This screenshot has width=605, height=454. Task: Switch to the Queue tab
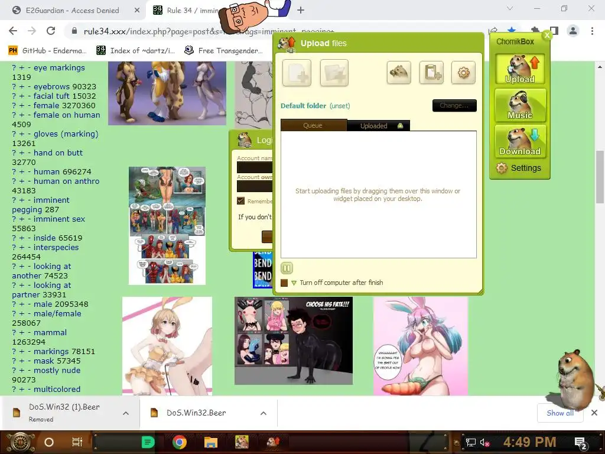coord(313,125)
